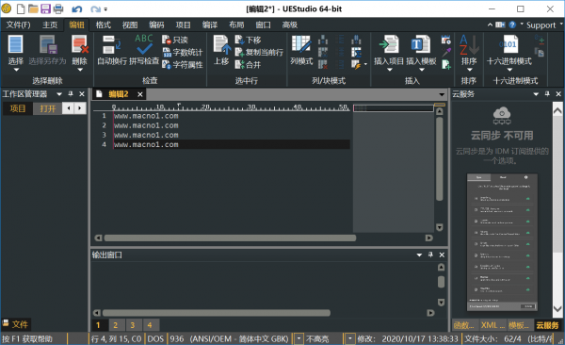Viewport: 565px width, 345px height.
Task: Switch to the 视图 ribbon tab
Action: pos(130,25)
